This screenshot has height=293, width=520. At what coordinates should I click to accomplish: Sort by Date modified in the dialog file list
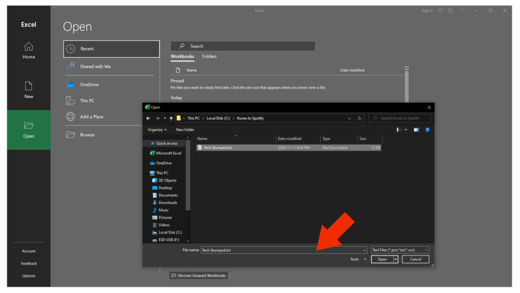pos(298,139)
